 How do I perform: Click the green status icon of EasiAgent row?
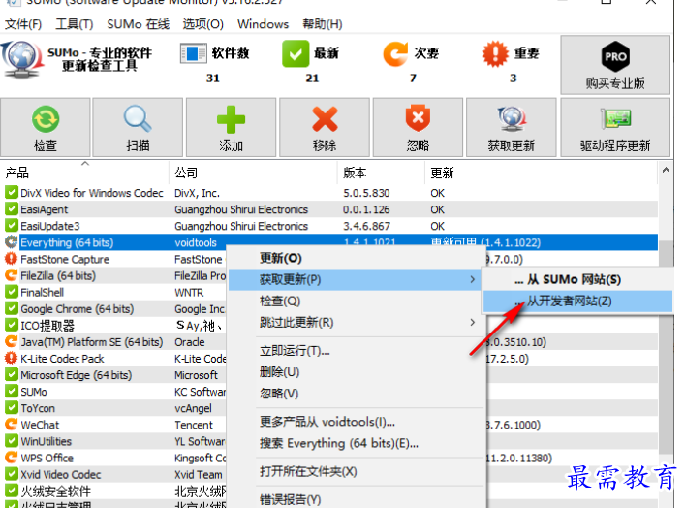(x=12, y=209)
